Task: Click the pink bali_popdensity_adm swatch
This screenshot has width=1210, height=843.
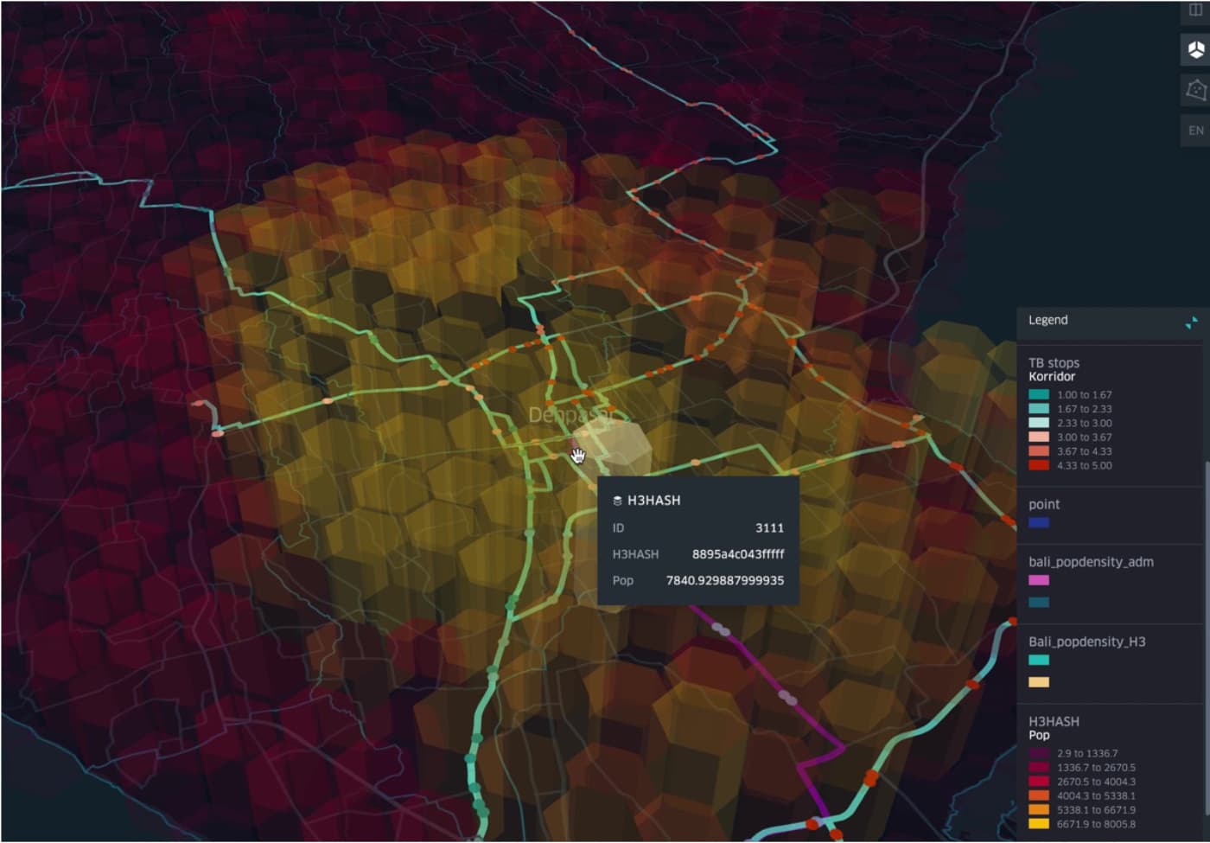Action: coord(1039,580)
